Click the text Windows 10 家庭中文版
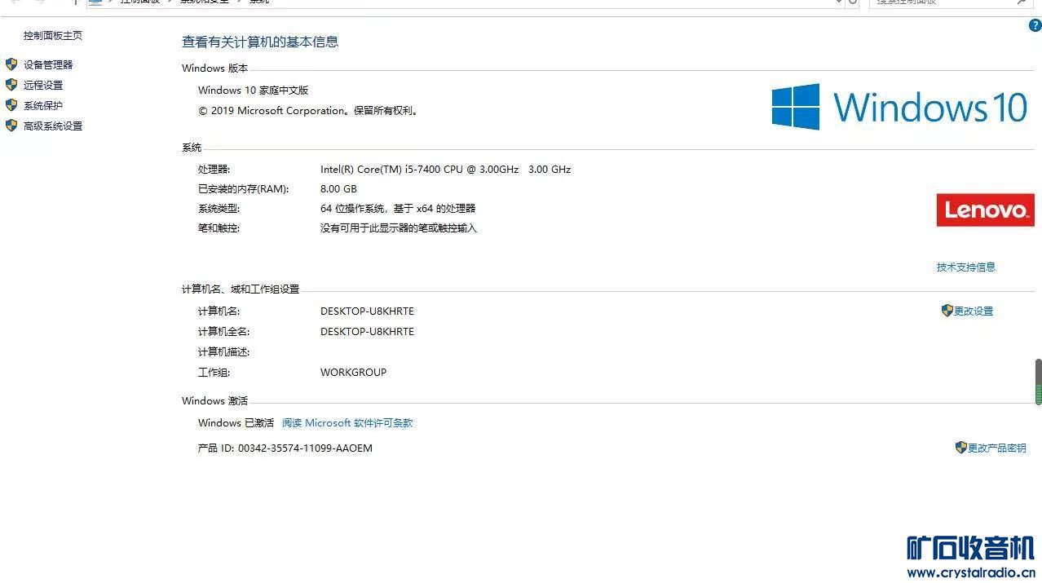The width and height of the screenshot is (1042, 583). (x=254, y=91)
